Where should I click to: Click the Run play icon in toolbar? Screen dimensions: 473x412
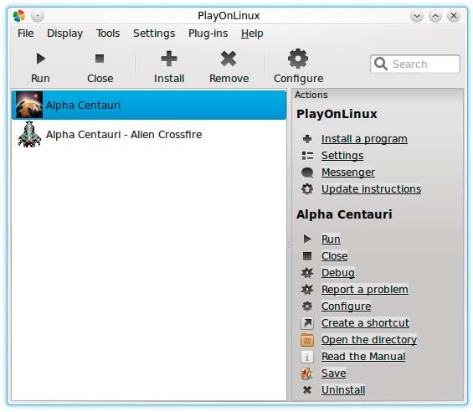40,59
